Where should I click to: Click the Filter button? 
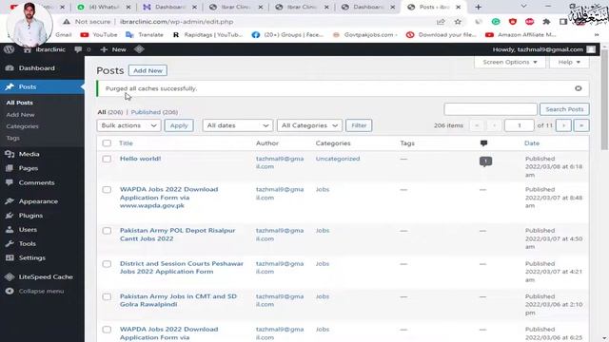(359, 125)
